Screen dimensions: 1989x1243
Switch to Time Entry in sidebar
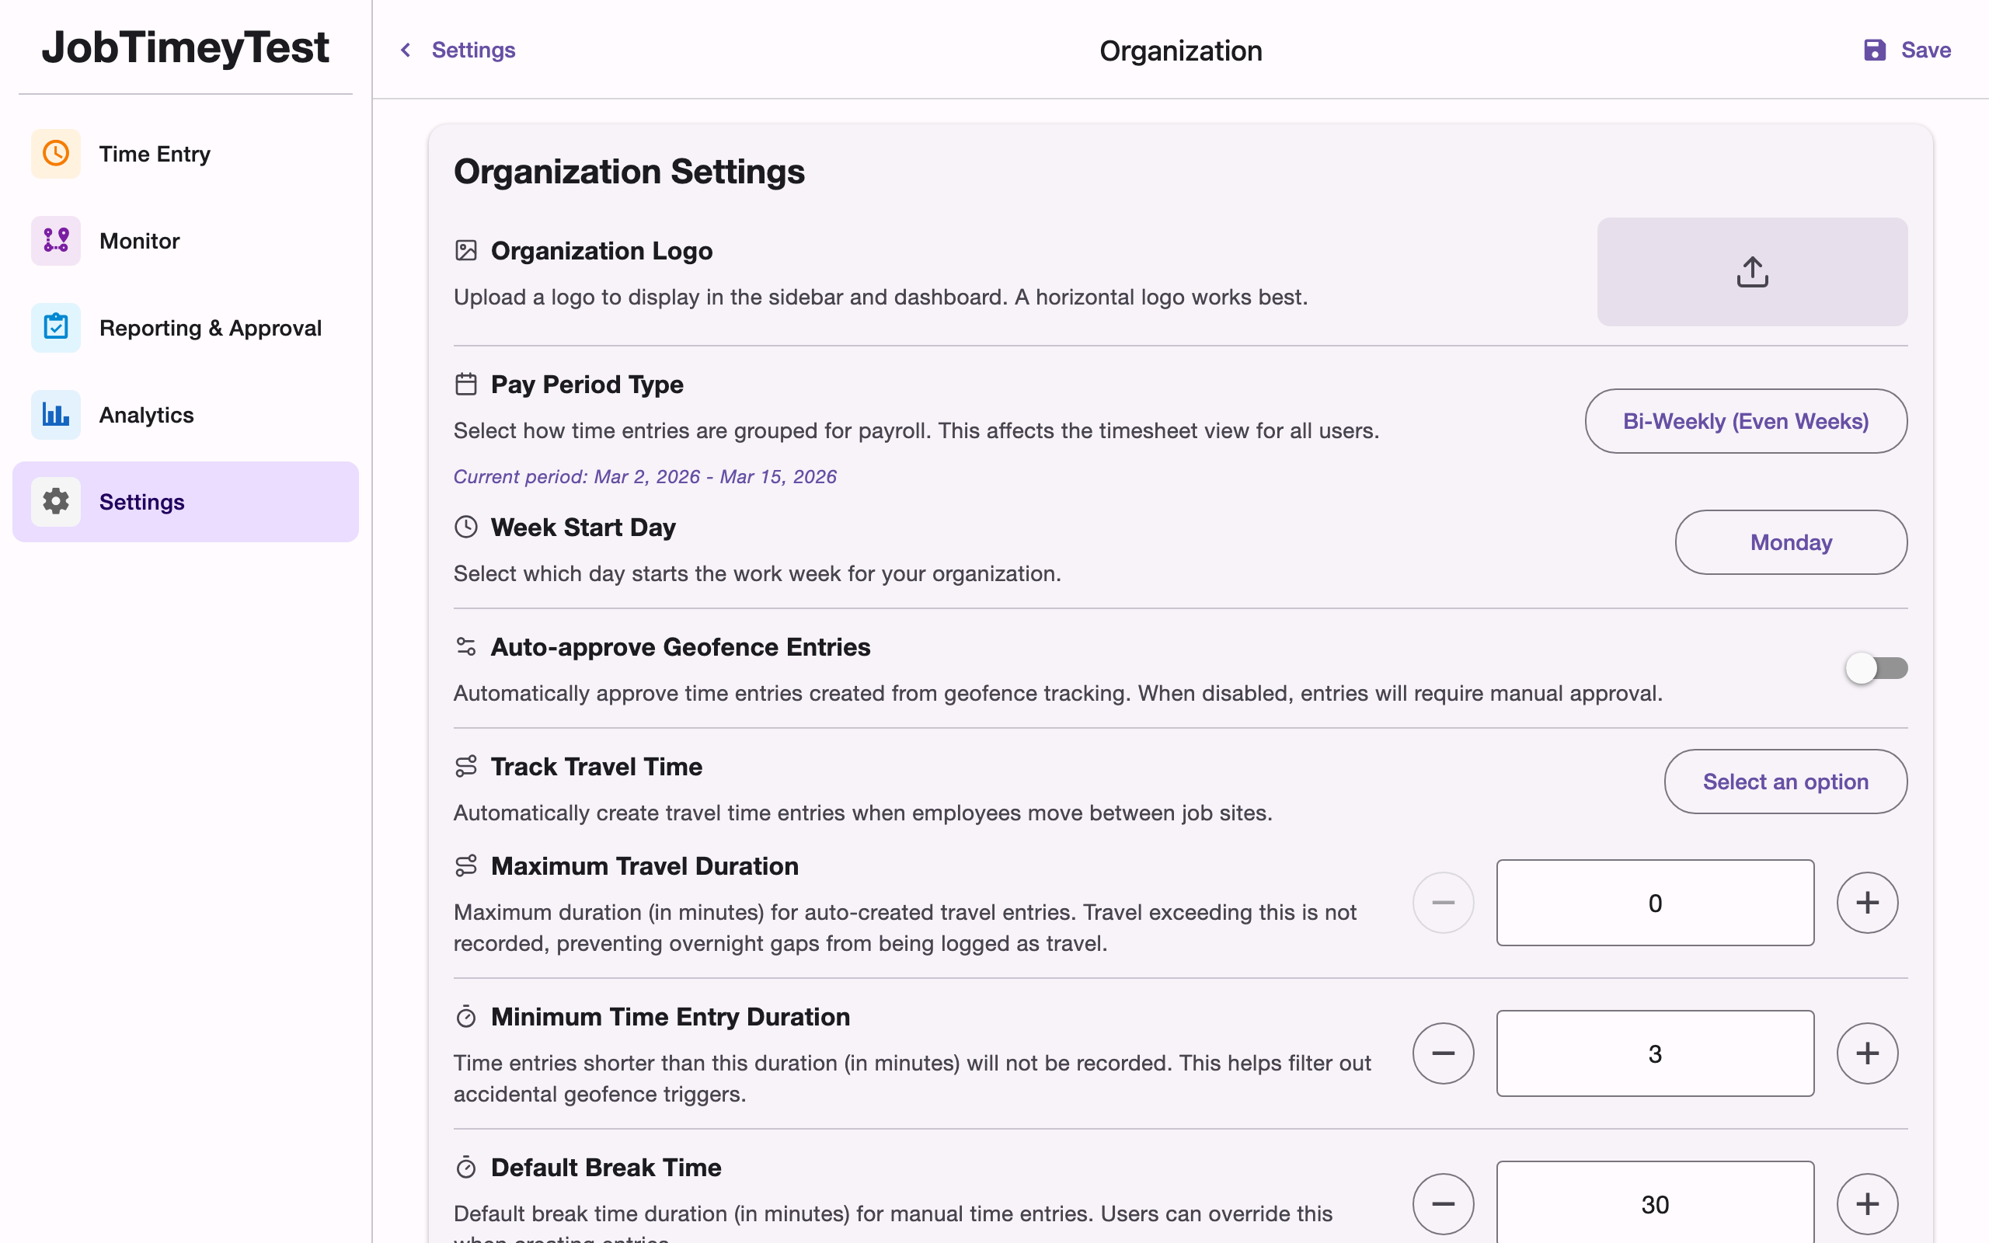155,153
